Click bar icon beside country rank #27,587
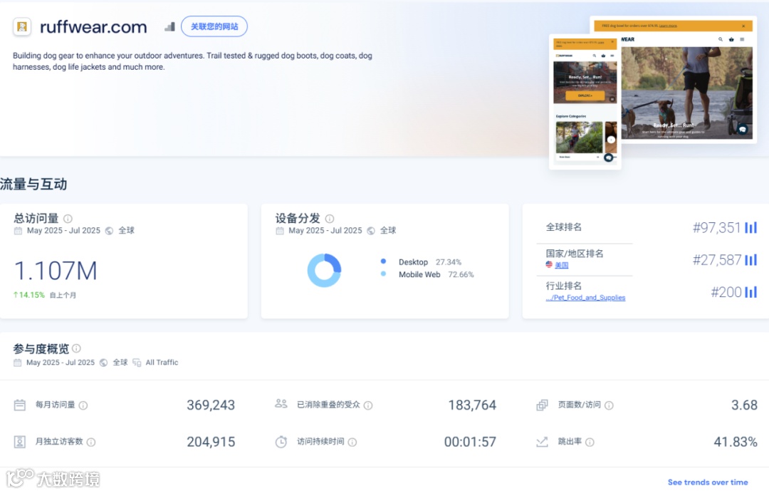The width and height of the screenshot is (769, 493). coord(751,259)
